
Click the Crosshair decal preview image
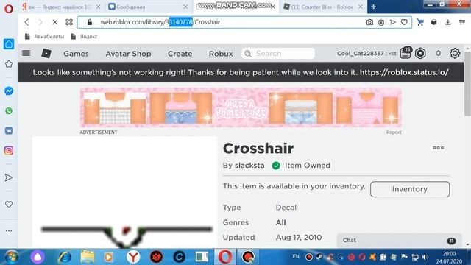click(125, 192)
